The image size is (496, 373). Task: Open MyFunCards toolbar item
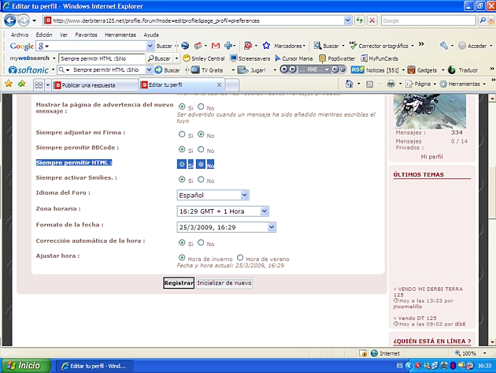pyautogui.click(x=379, y=58)
